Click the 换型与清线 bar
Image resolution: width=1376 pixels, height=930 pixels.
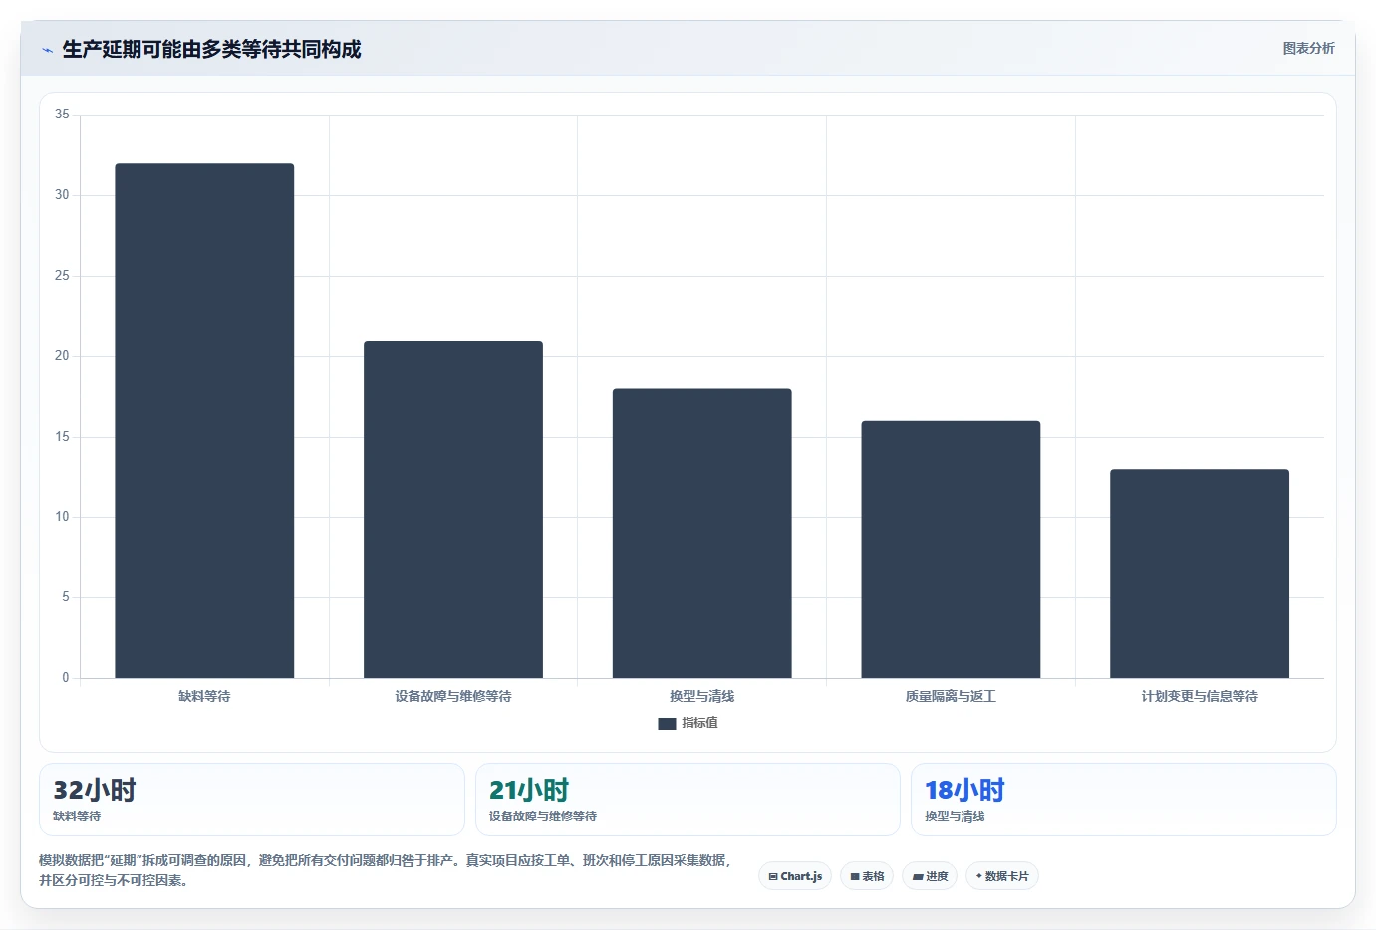point(701,534)
